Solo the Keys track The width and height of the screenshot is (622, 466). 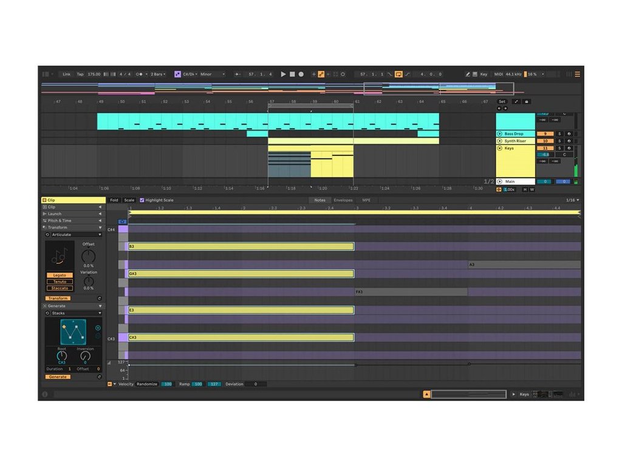tap(559, 148)
